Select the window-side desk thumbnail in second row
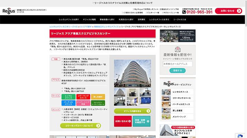This screenshot has width=247, height=138. [x=120, y=101]
